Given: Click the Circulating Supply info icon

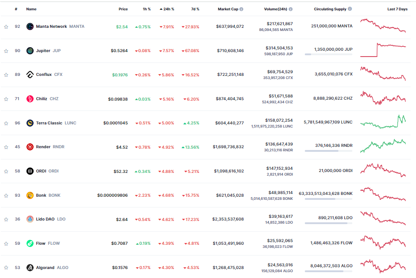Looking at the screenshot, I should (350, 9).
